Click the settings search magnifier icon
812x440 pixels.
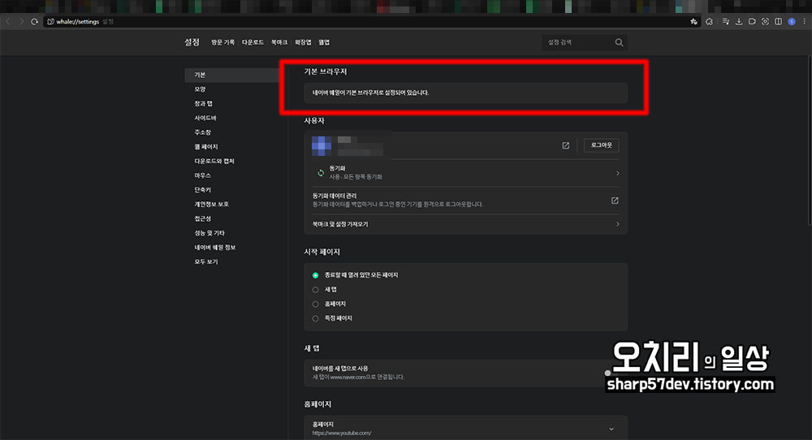[619, 42]
